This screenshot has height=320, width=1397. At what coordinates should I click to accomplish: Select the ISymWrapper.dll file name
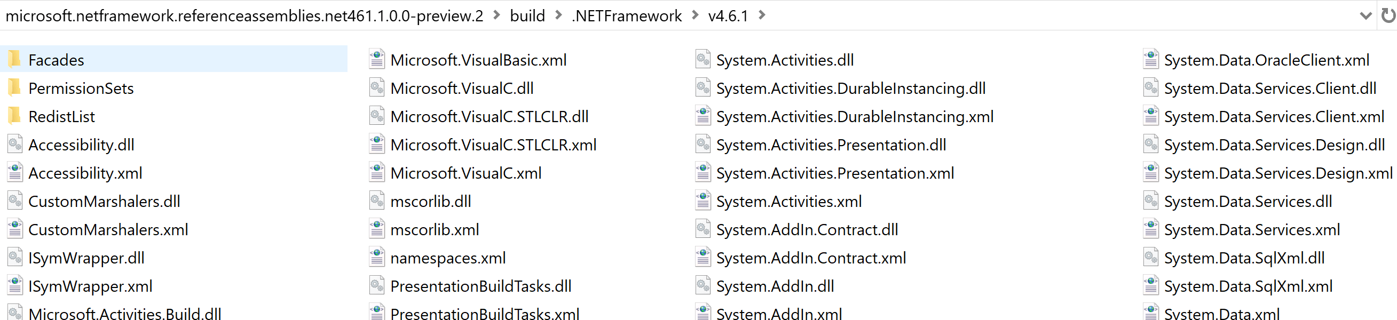86,258
